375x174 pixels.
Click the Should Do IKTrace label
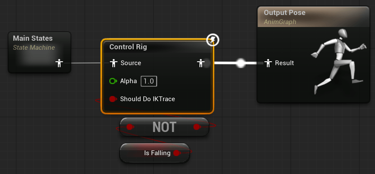(x=147, y=99)
